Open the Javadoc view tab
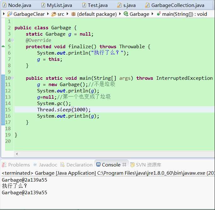 click(45, 165)
